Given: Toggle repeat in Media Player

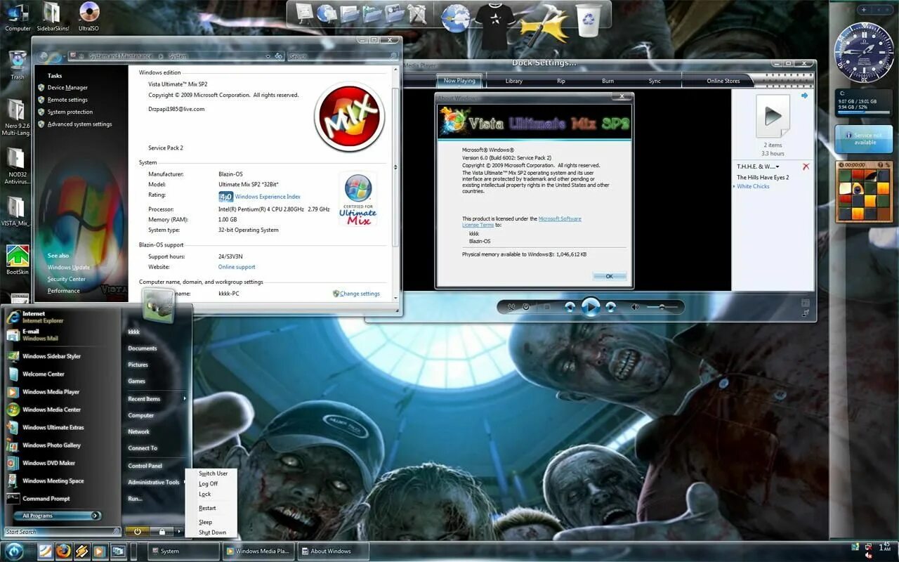Looking at the screenshot, I should coord(527,307).
